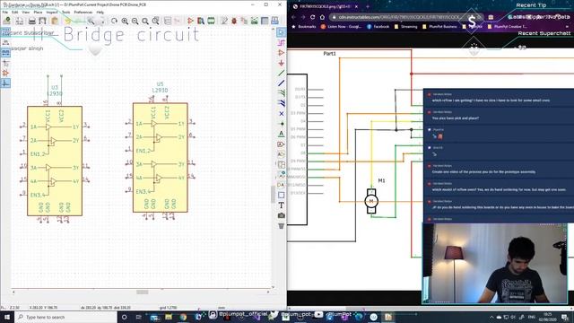Click the browser back arrow
Screen dimensions: 574x323
tap(293, 17)
